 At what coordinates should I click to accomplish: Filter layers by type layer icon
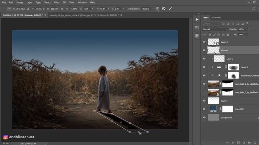[233, 24]
